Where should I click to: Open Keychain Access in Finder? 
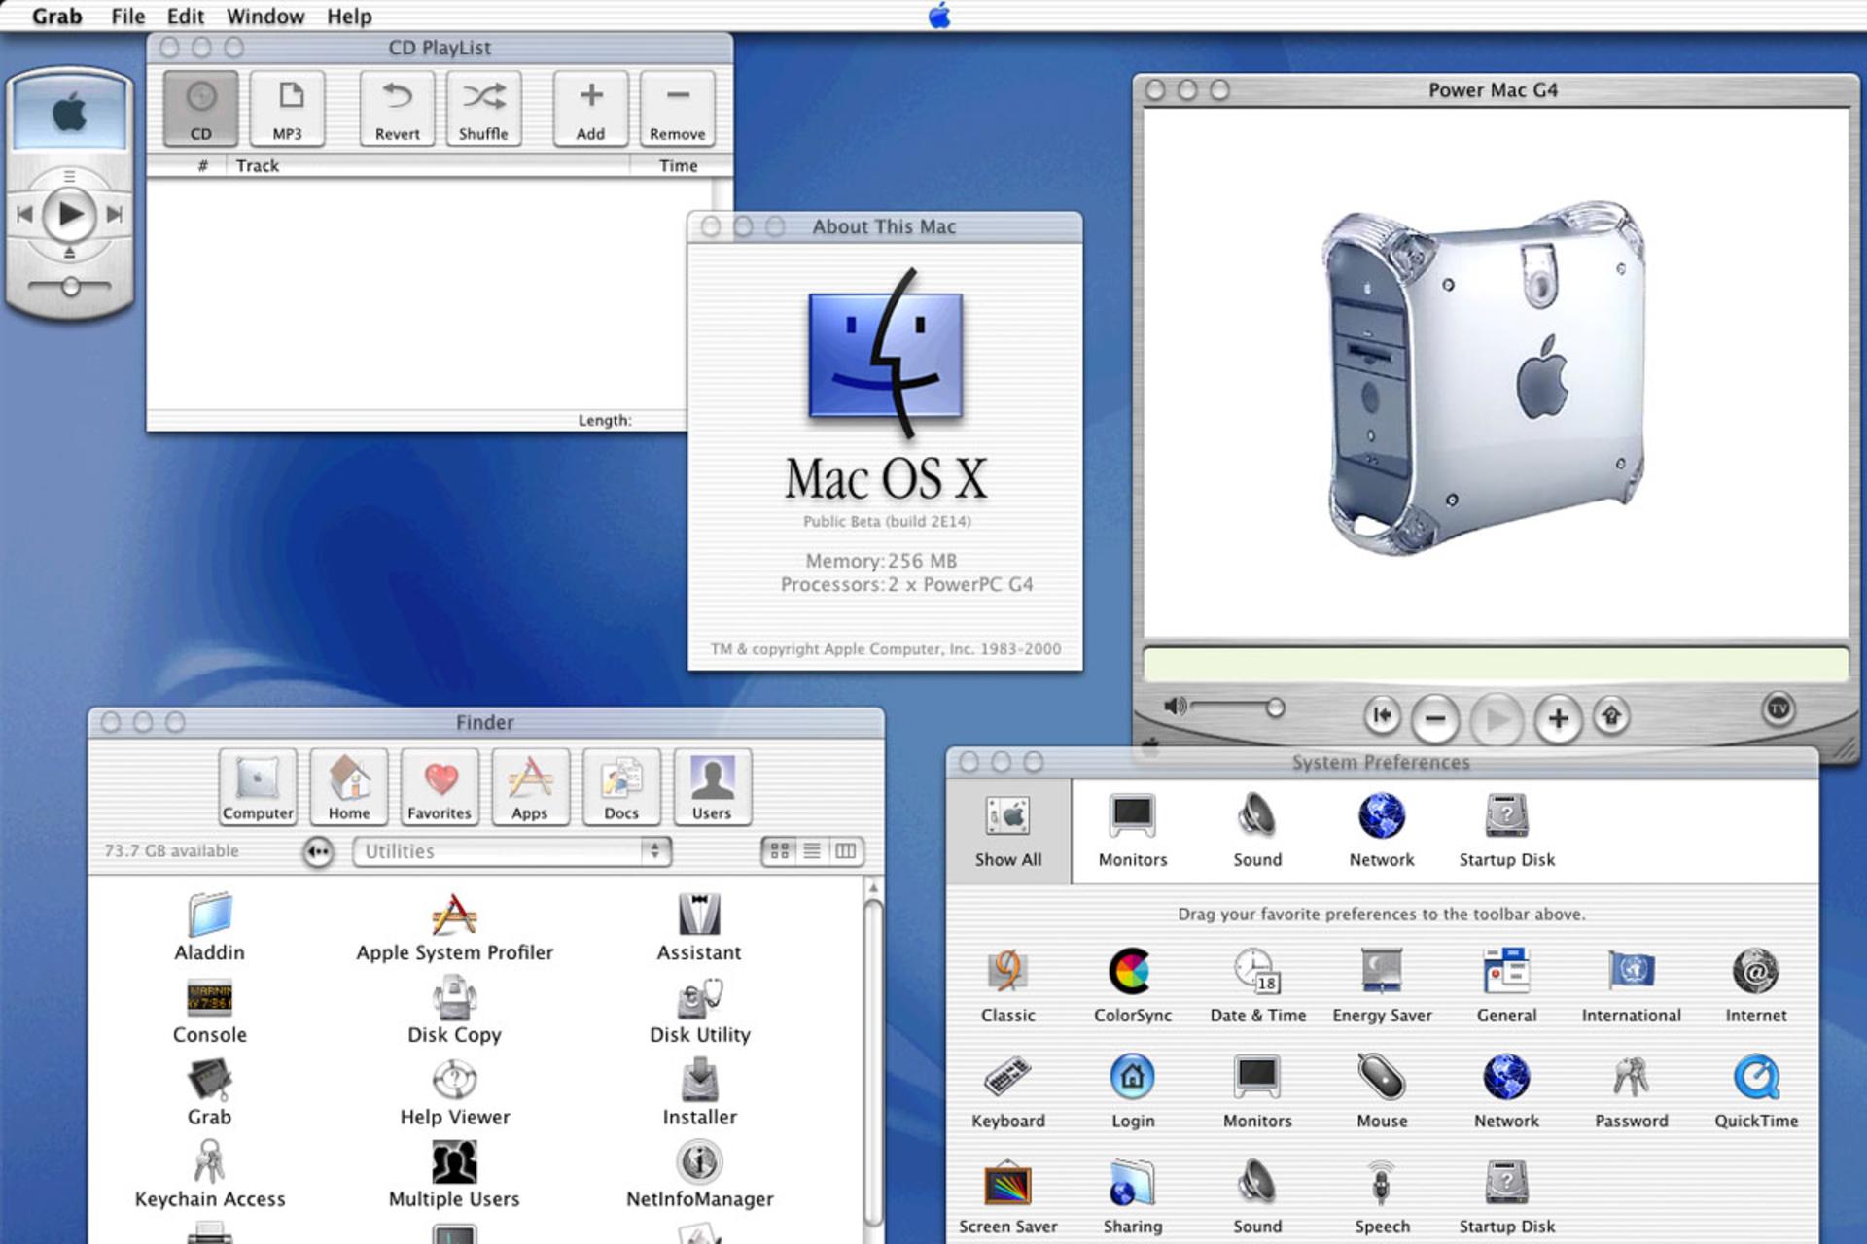click(x=210, y=1174)
